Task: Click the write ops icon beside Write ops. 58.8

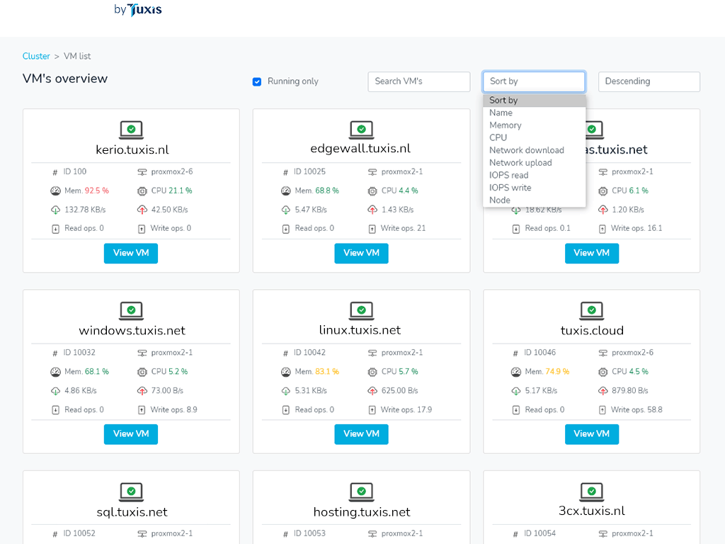Action: (603, 410)
